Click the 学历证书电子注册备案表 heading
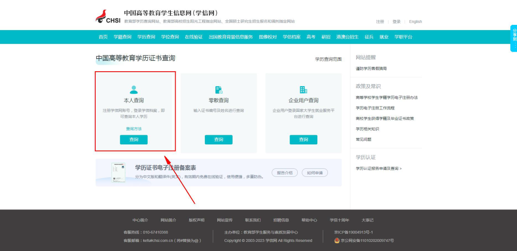This screenshot has width=517, height=251. point(166,168)
